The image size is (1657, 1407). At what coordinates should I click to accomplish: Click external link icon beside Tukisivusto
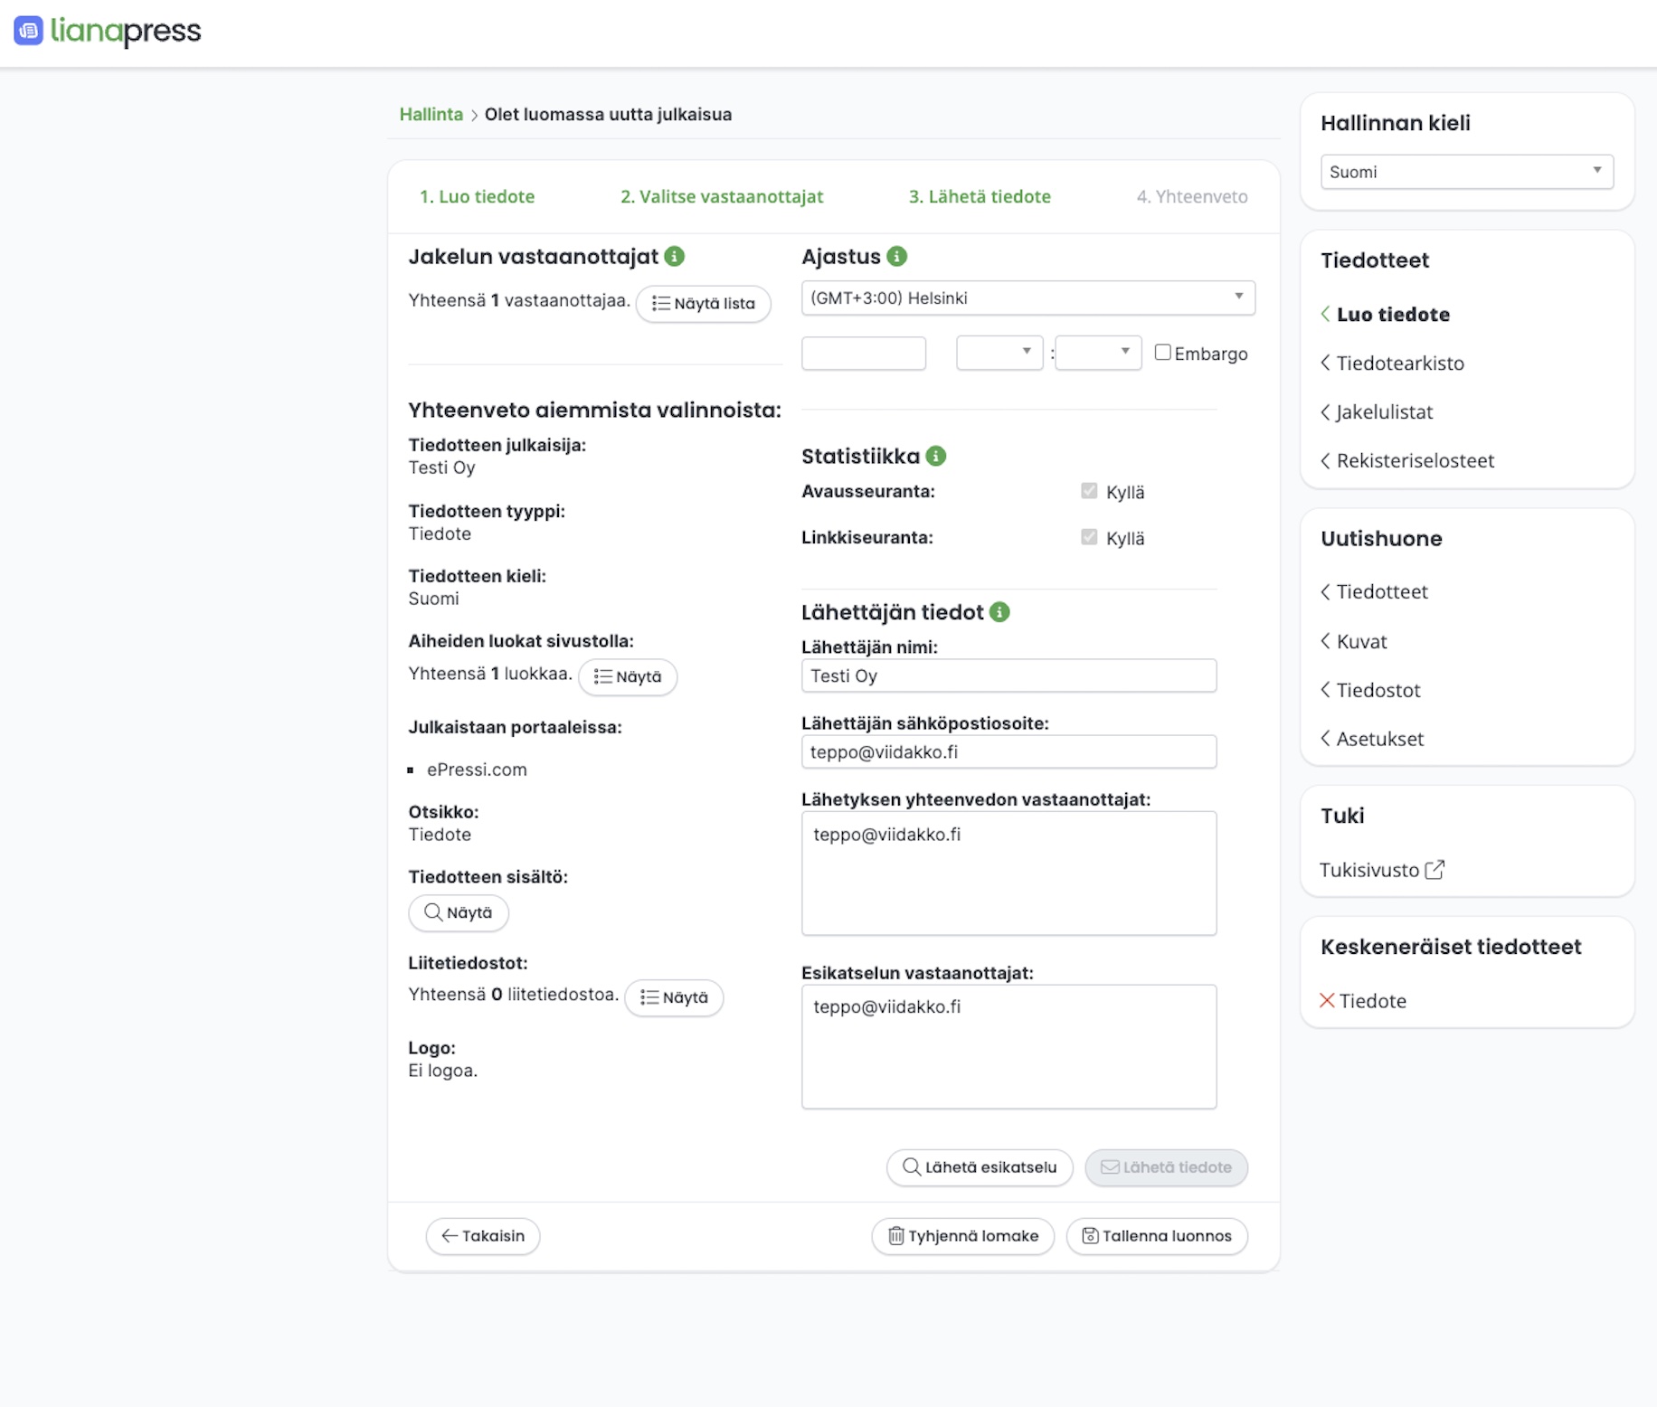[x=1434, y=870]
